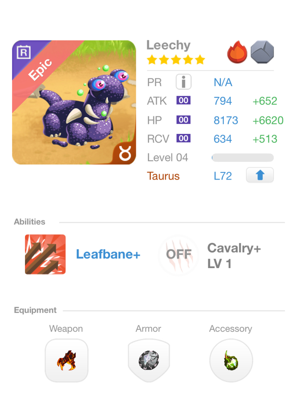Open the fiery claw Weapon slot
Screen dimensions: 296x401
[67, 360]
